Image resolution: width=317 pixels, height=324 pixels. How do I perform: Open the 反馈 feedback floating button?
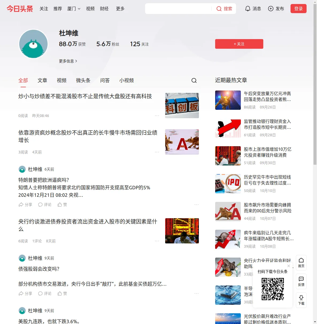click(x=301, y=281)
